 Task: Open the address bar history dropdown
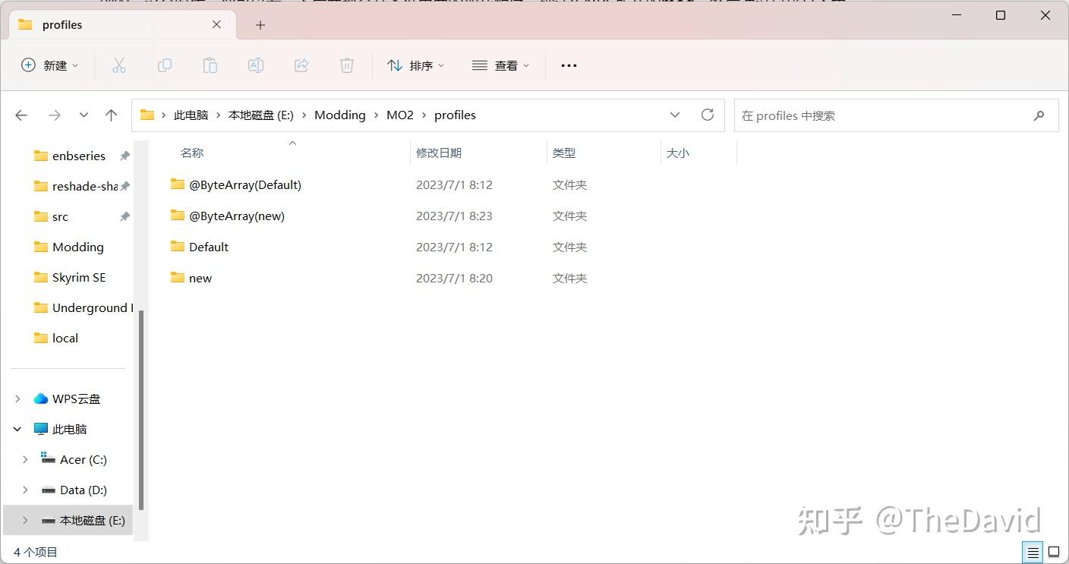675,115
